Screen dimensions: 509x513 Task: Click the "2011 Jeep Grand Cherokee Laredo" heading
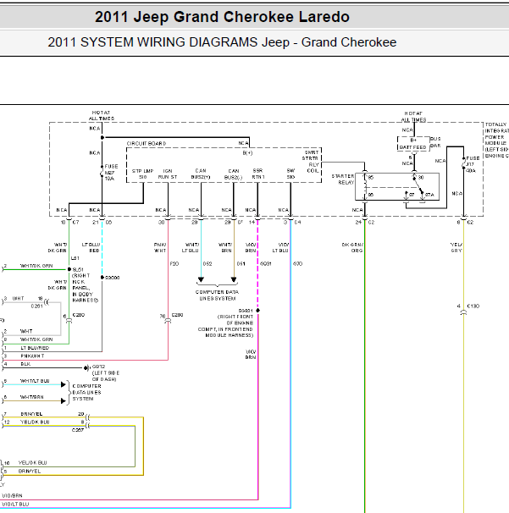point(222,17)
